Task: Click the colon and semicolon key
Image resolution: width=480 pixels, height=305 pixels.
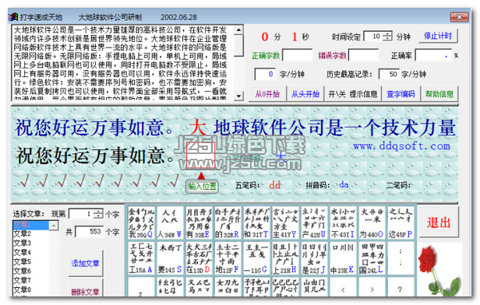Action: click(x=401, y=258)
